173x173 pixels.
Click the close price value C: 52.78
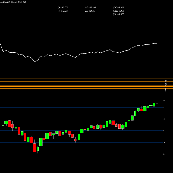coord(63,11)
